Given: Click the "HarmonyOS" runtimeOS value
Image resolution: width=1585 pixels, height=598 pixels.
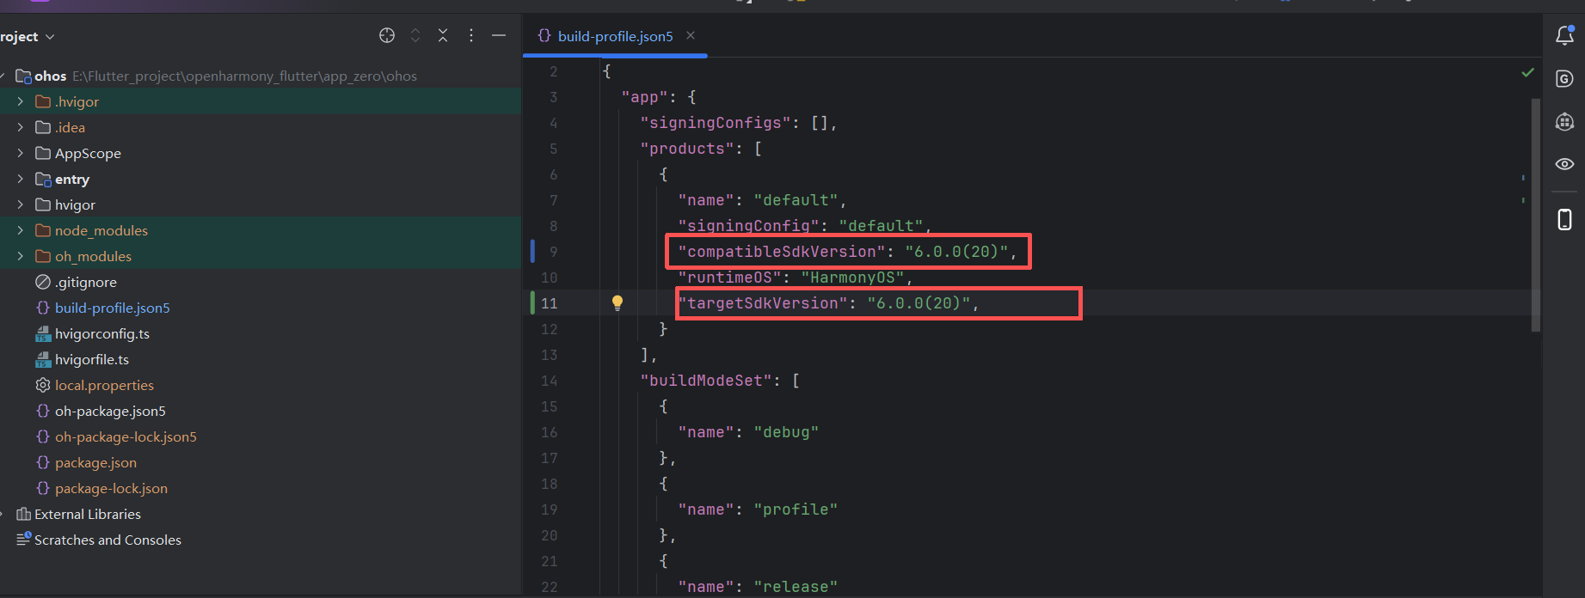Looking at the screenshot, I should [852, 278].
